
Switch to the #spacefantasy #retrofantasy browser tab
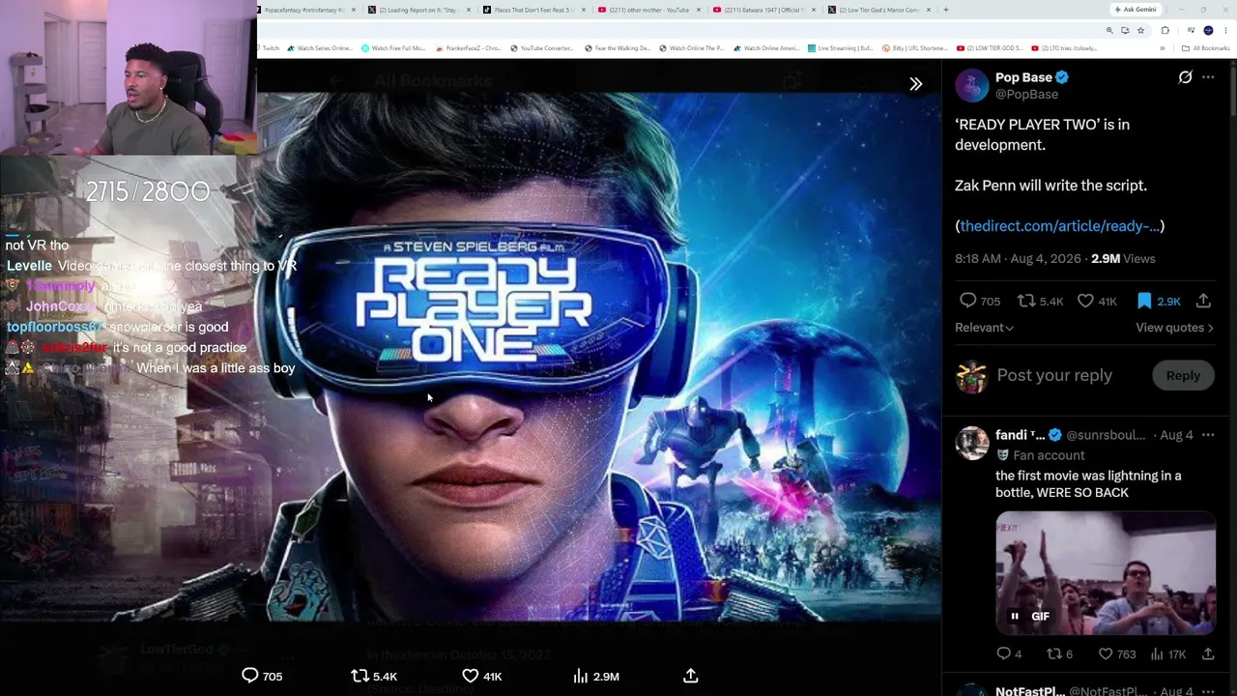[x=305, y=10]
